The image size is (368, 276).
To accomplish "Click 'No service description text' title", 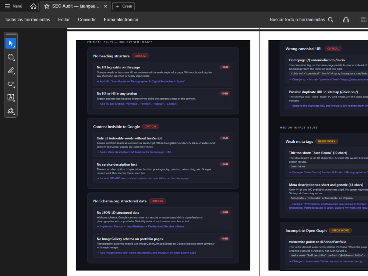I will (x=117, y=164).
